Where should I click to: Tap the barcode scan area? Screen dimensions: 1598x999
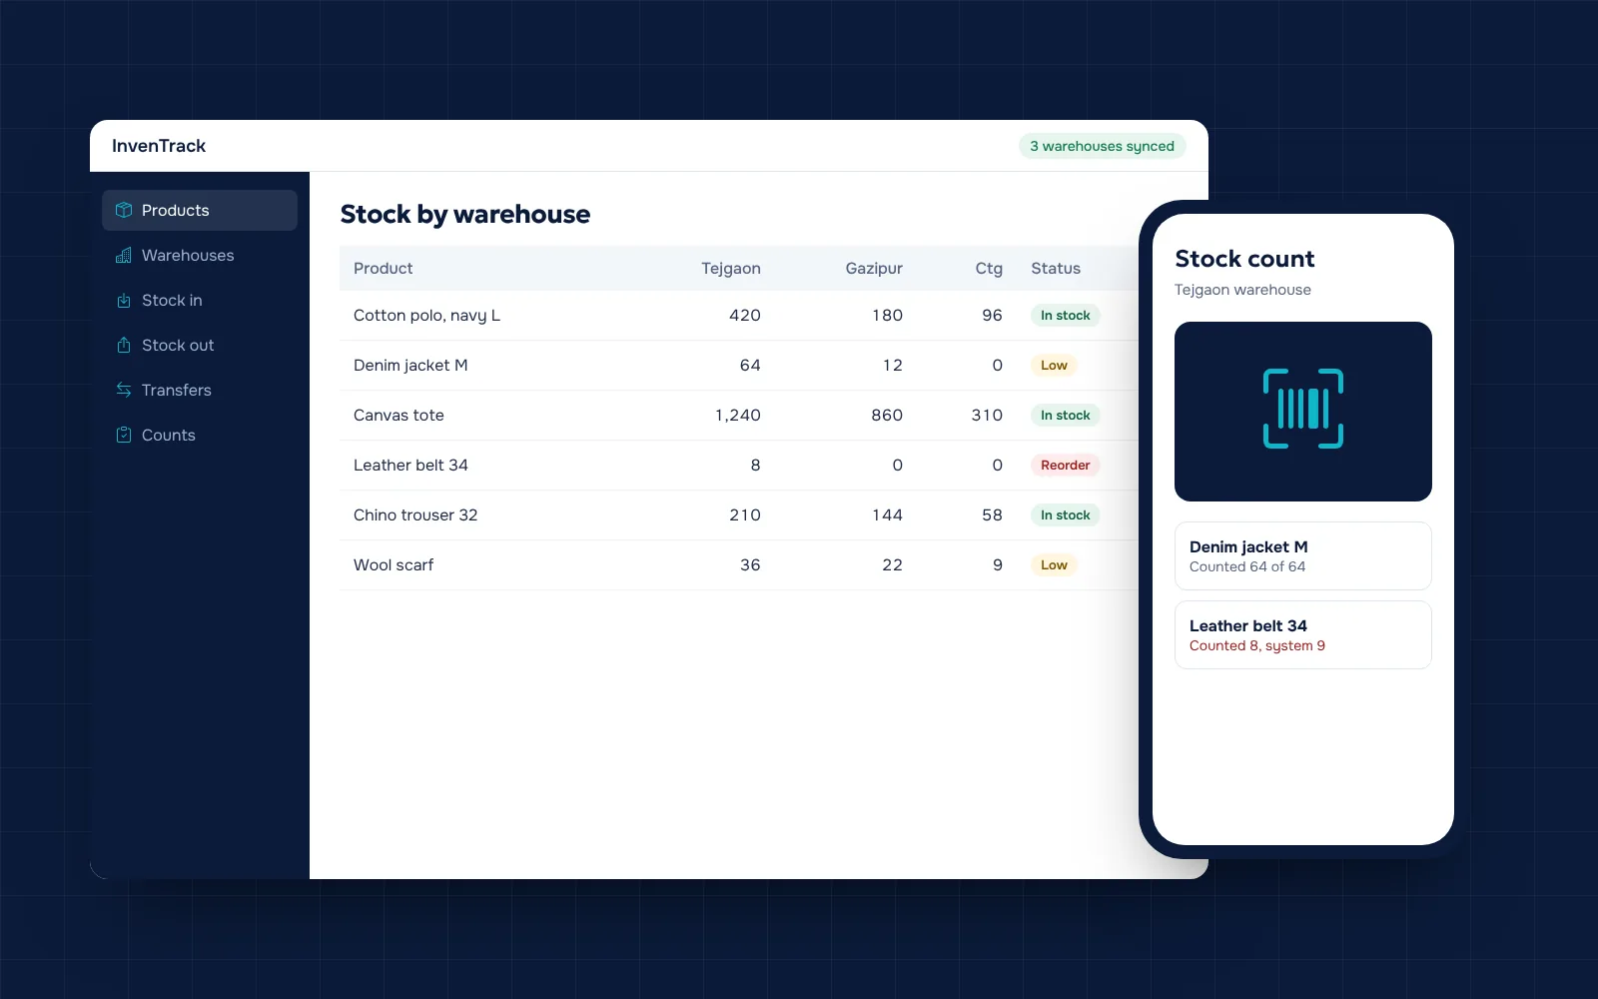(1303, 412)
